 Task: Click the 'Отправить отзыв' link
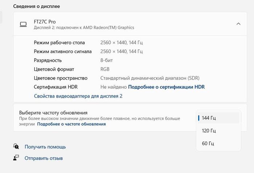44,158
